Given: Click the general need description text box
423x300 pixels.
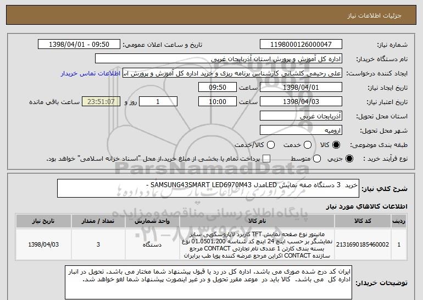Looking at the screenshot, I should coord(208,188).
